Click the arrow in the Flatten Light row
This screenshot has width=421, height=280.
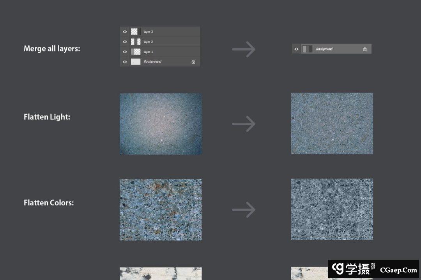(x=244, y=124)
